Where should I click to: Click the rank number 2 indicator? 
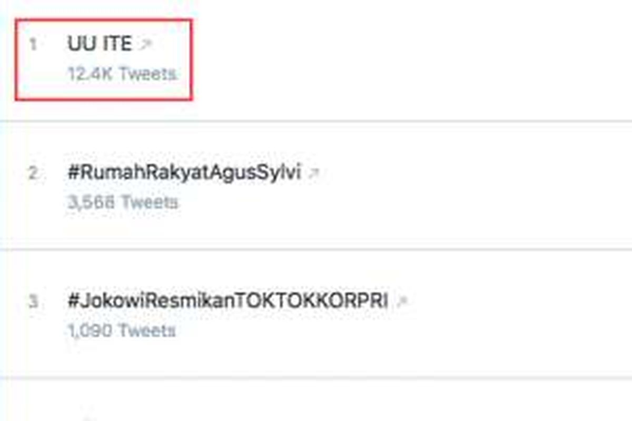33,171
